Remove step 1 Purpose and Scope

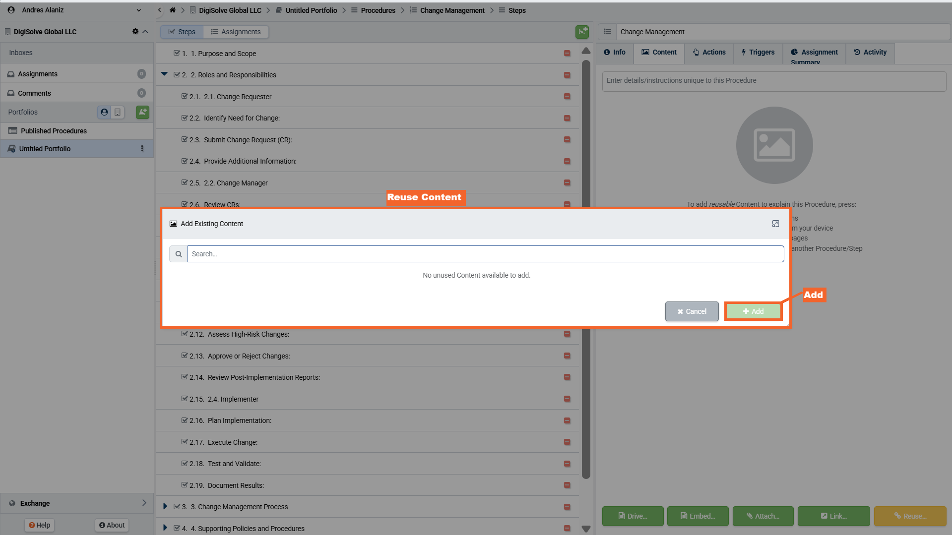[567, 54]
